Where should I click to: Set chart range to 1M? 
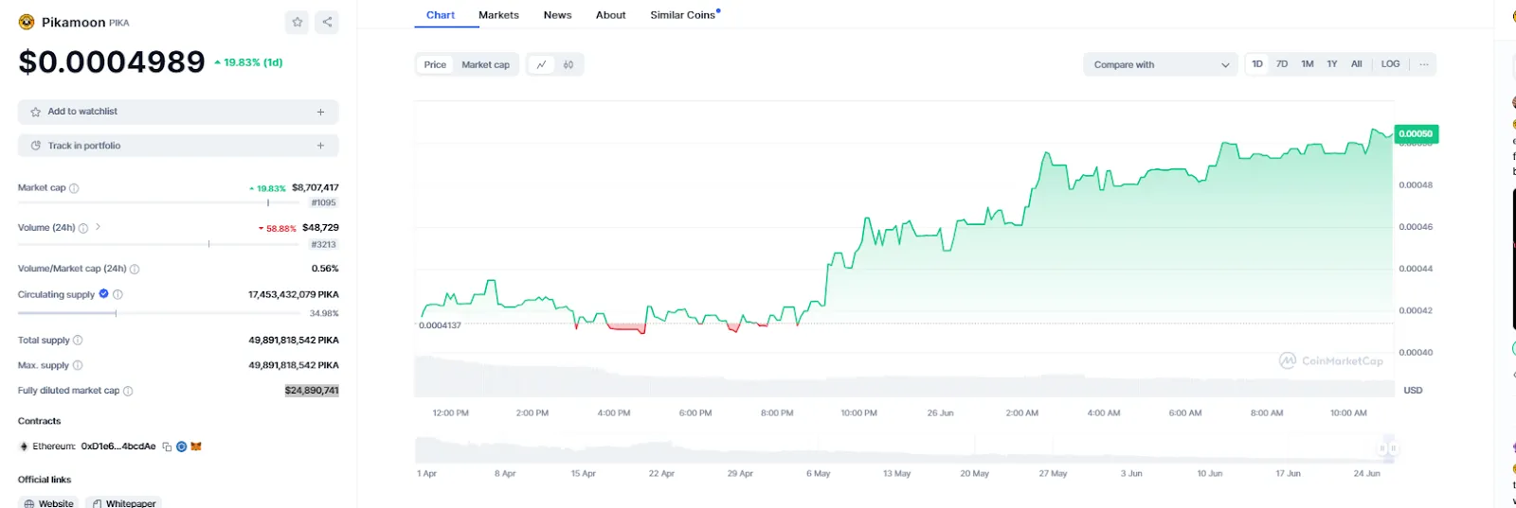(x=1308, y=64)
